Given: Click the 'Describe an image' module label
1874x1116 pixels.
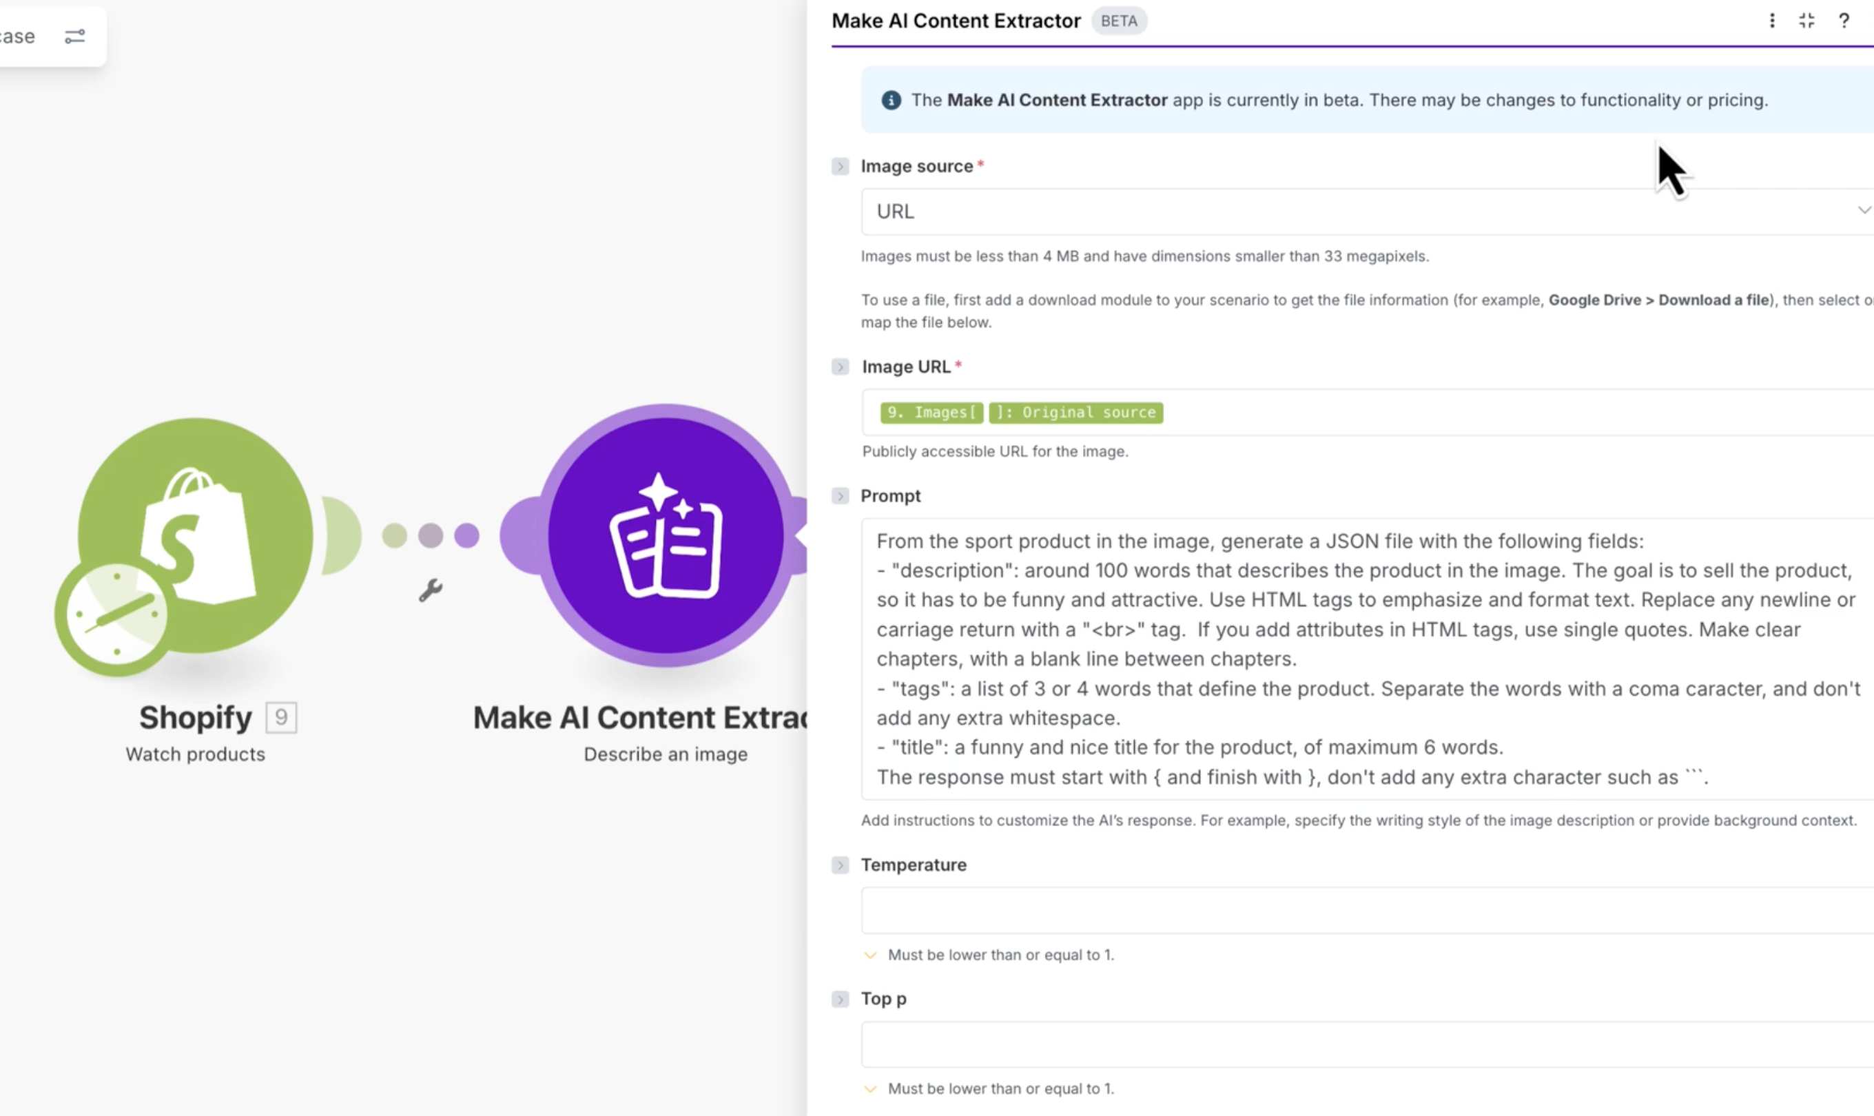Looking at the screenshot, I should (x=666, y=754).
